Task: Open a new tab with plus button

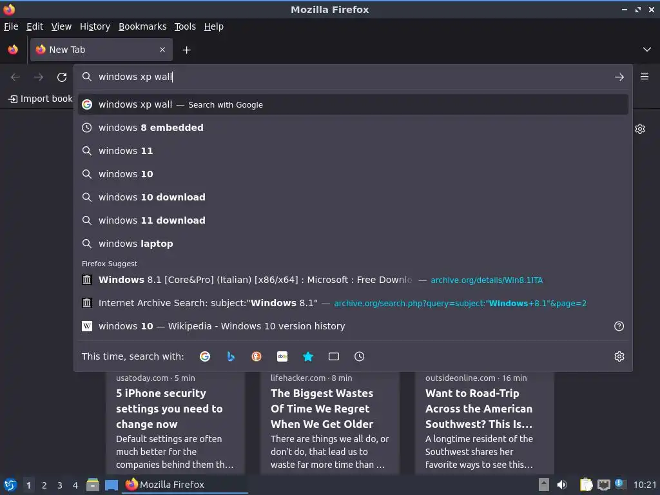Action: coord(186,50)
